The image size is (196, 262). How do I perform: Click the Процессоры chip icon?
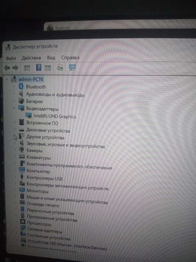[23, 222]
